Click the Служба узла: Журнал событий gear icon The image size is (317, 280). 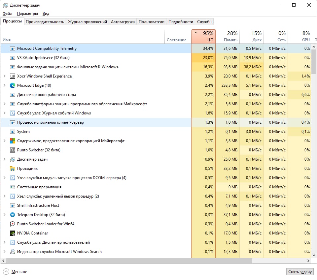[13, 113]
